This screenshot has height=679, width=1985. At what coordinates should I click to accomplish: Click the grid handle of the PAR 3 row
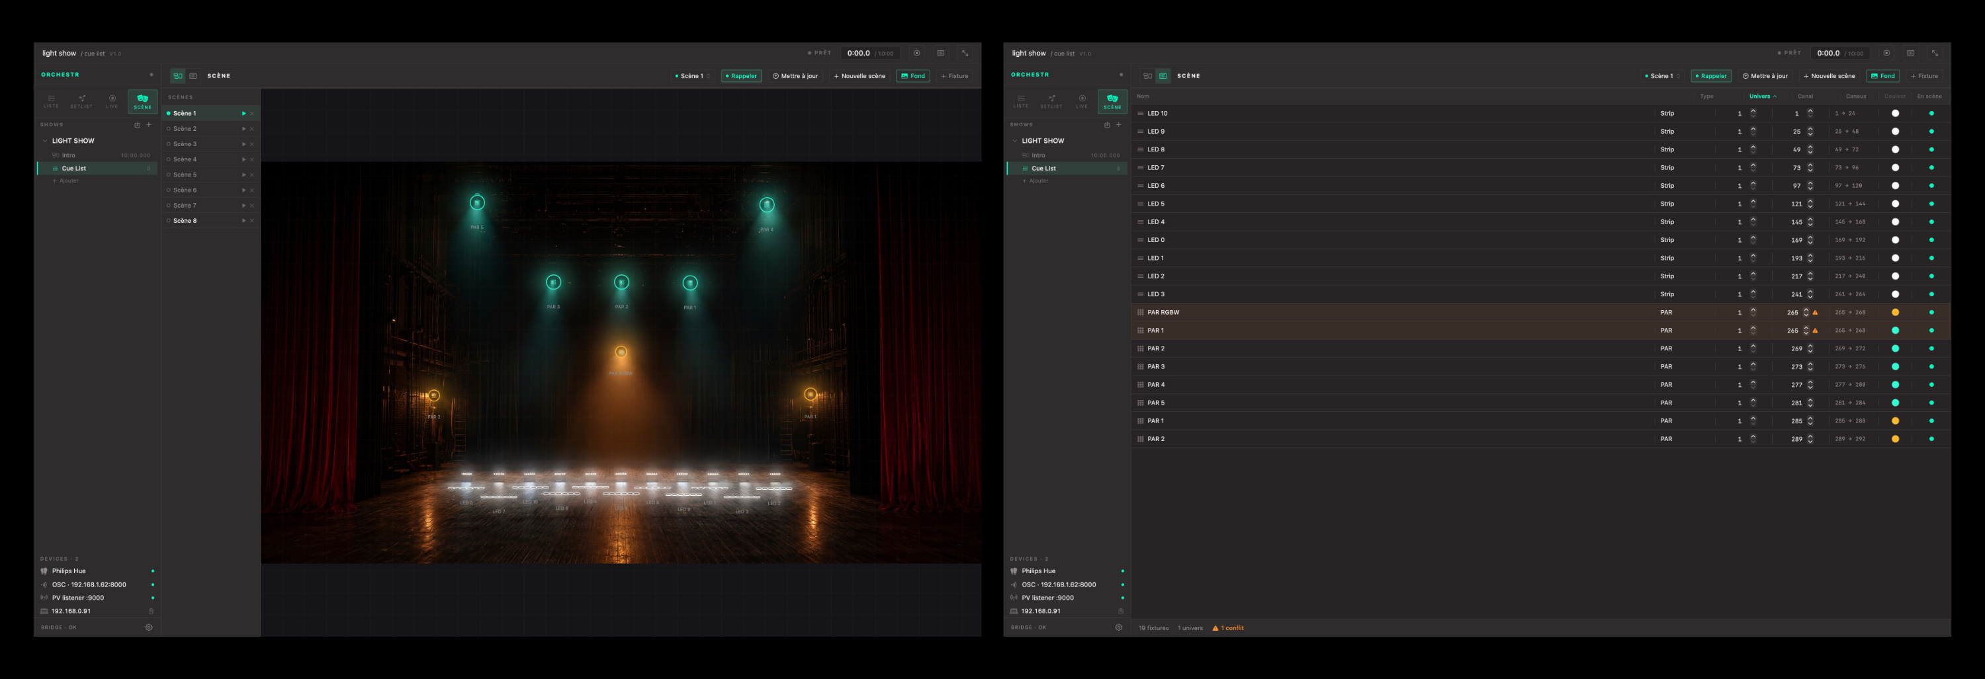pos(1141,366)
